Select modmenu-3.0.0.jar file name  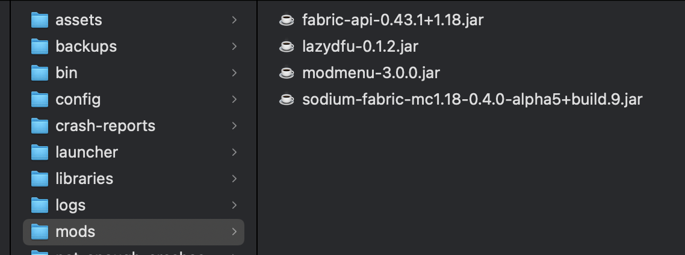(x=371, y=73)
